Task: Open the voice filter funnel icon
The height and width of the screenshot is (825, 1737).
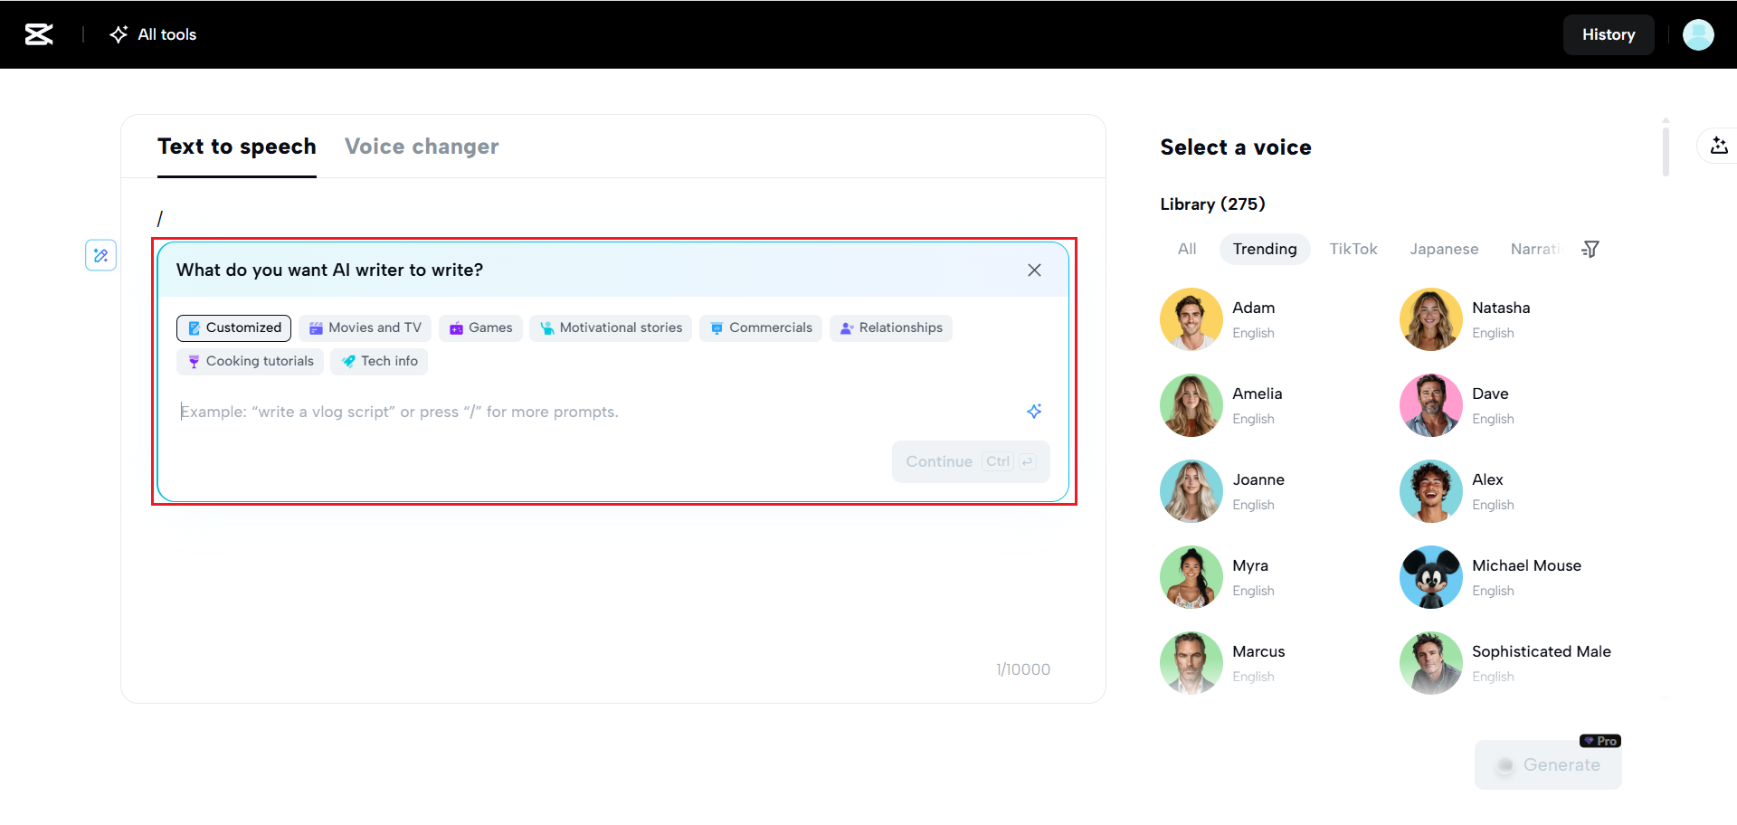Action: [x=1590, y=249]
